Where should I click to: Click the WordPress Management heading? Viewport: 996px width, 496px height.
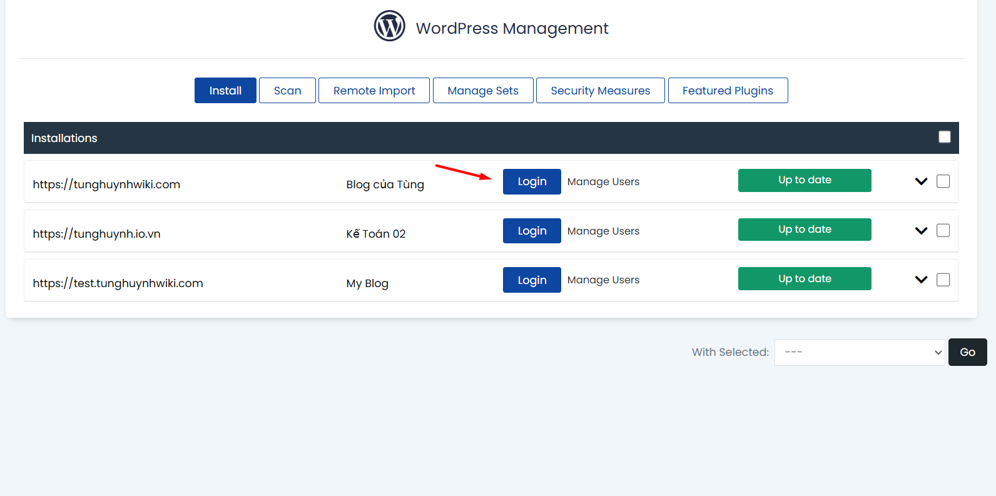pyautogui.click(x=512, y=28)
